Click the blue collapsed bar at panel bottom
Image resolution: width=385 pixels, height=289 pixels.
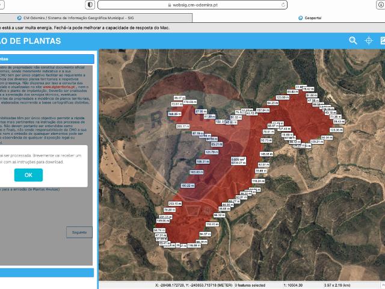[x=47, y=273]
